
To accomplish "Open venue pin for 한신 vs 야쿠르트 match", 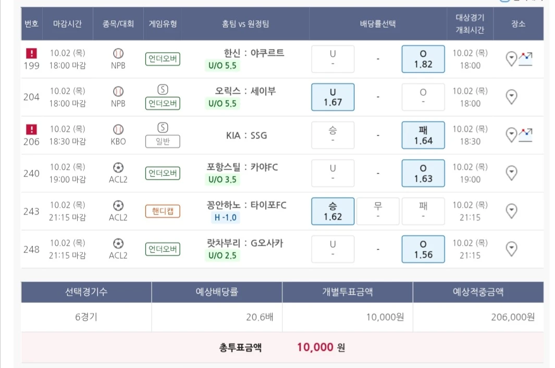I will click(x=512, y=59).
